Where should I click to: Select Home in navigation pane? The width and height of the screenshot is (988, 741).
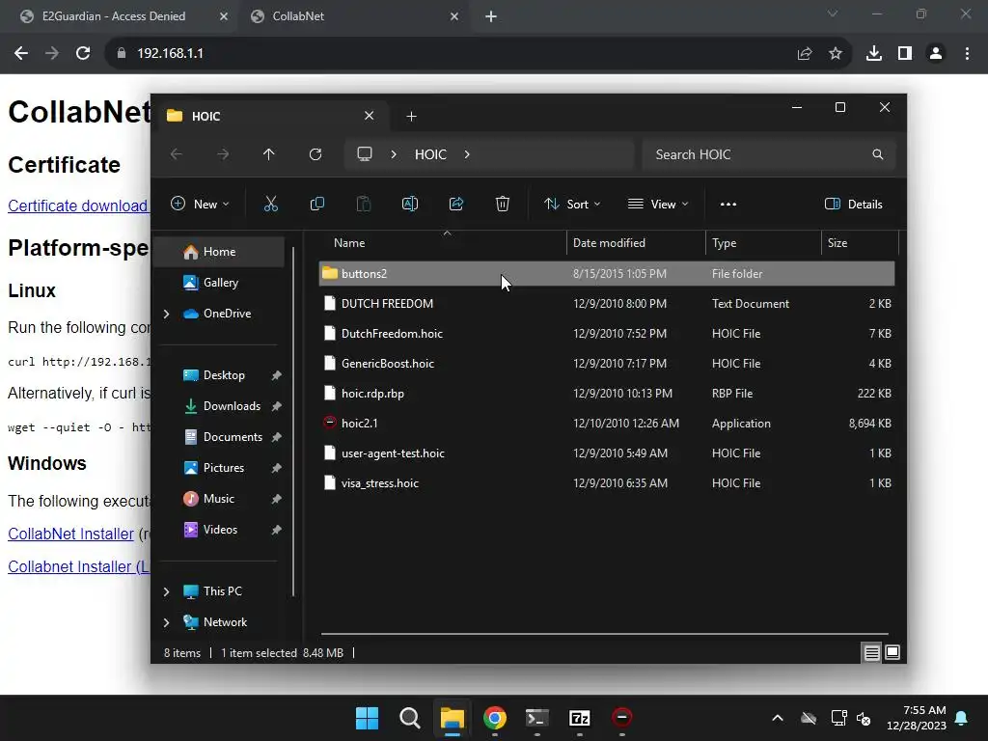click(219, 252)
